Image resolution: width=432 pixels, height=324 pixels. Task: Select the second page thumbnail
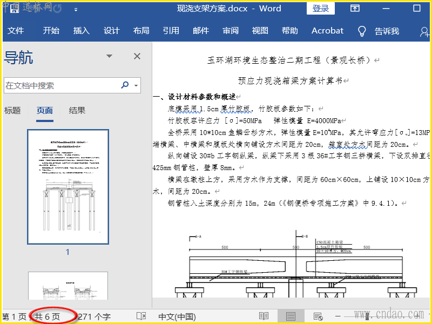[x=68, y=286]
